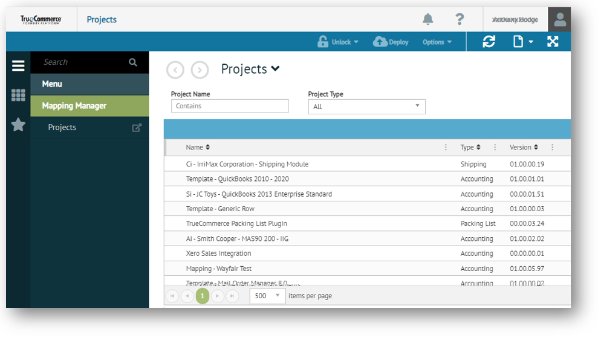598x340 pixels.
Task: Change the items per page dropdown
Action: [x=268, y=296]
